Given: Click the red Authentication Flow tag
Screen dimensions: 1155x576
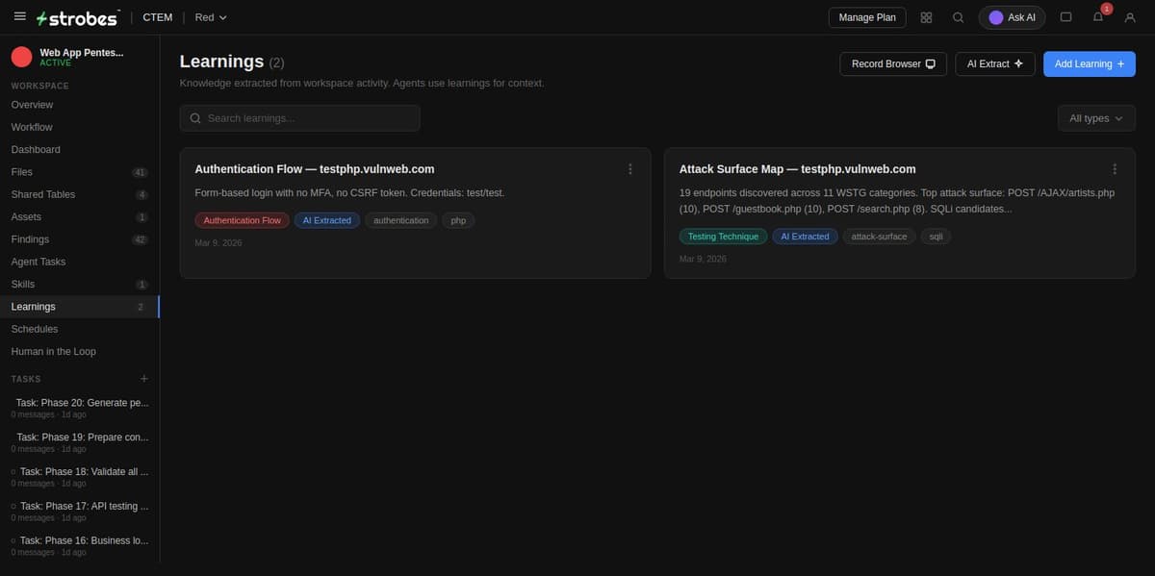Looking at the screenshot, I should click(x=243, y=220).
